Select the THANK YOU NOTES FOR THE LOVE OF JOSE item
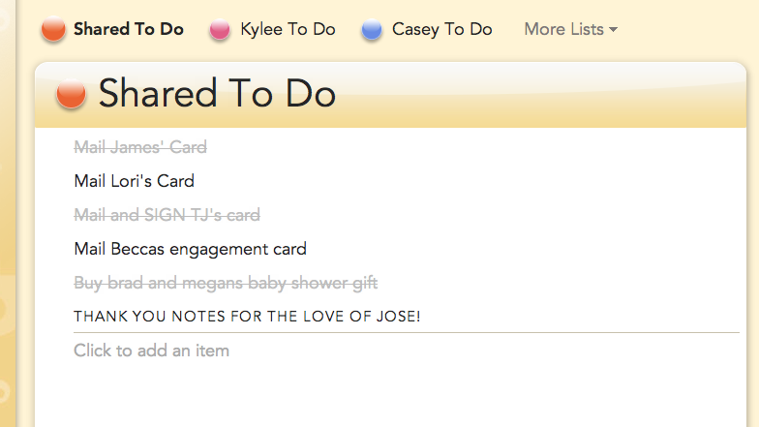 [247, 317]
